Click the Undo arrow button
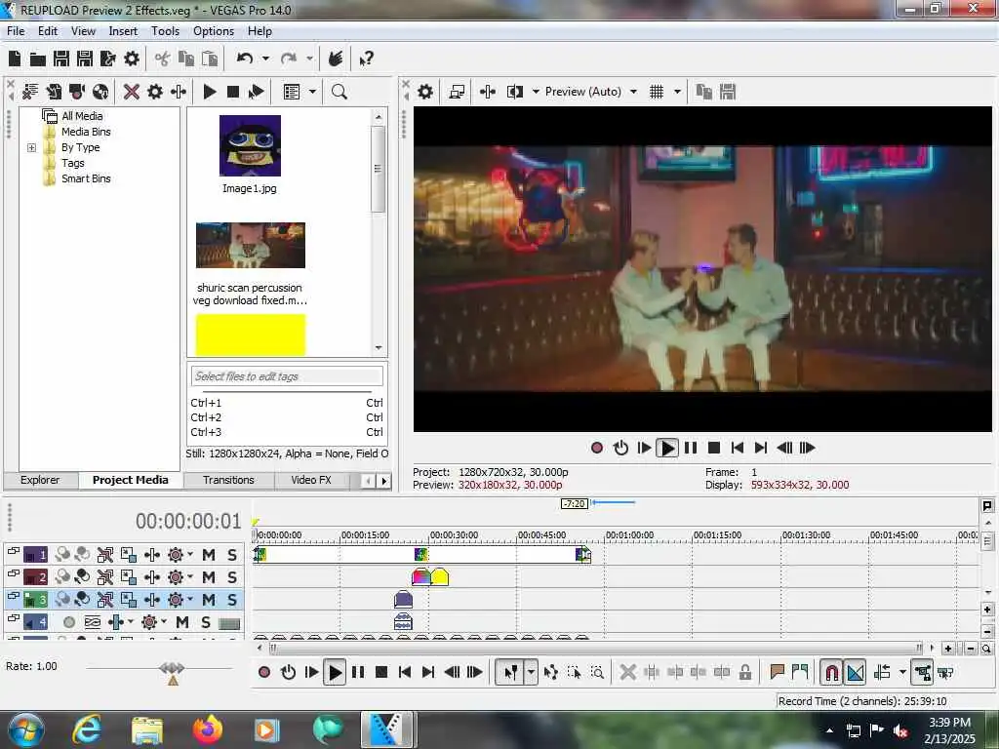 coord(245,59)
